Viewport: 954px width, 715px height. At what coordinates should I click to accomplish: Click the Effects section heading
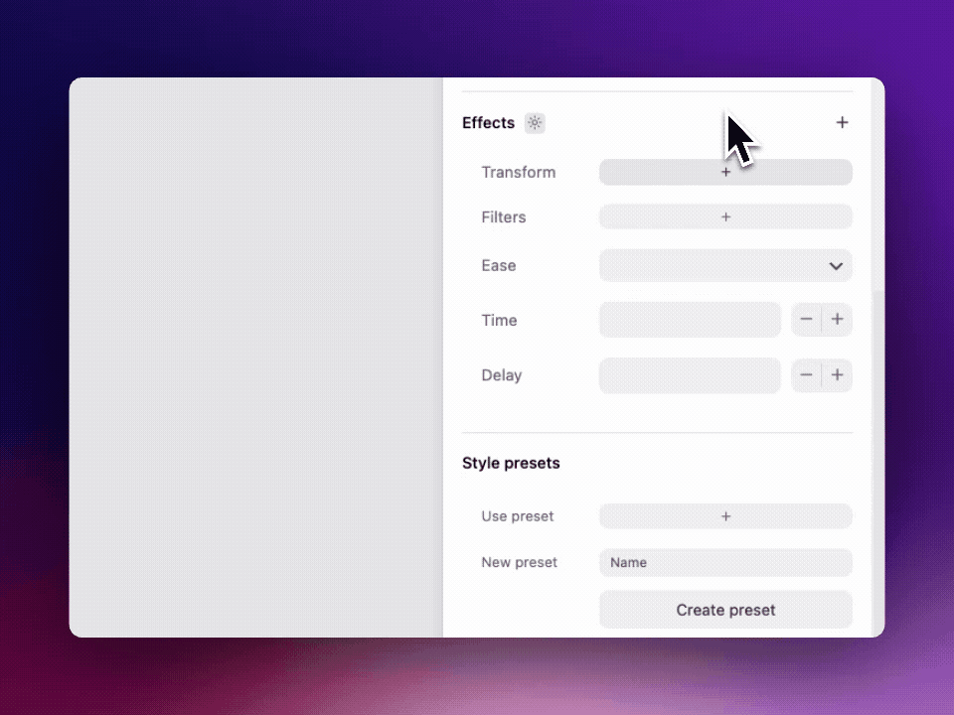click(x=488, y=123)
